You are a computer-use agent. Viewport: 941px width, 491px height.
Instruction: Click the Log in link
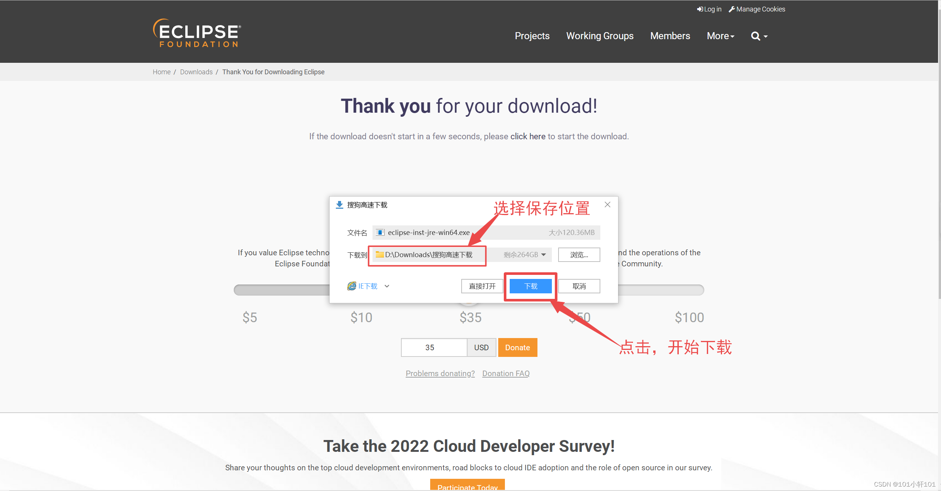click(x=709, y=9)
